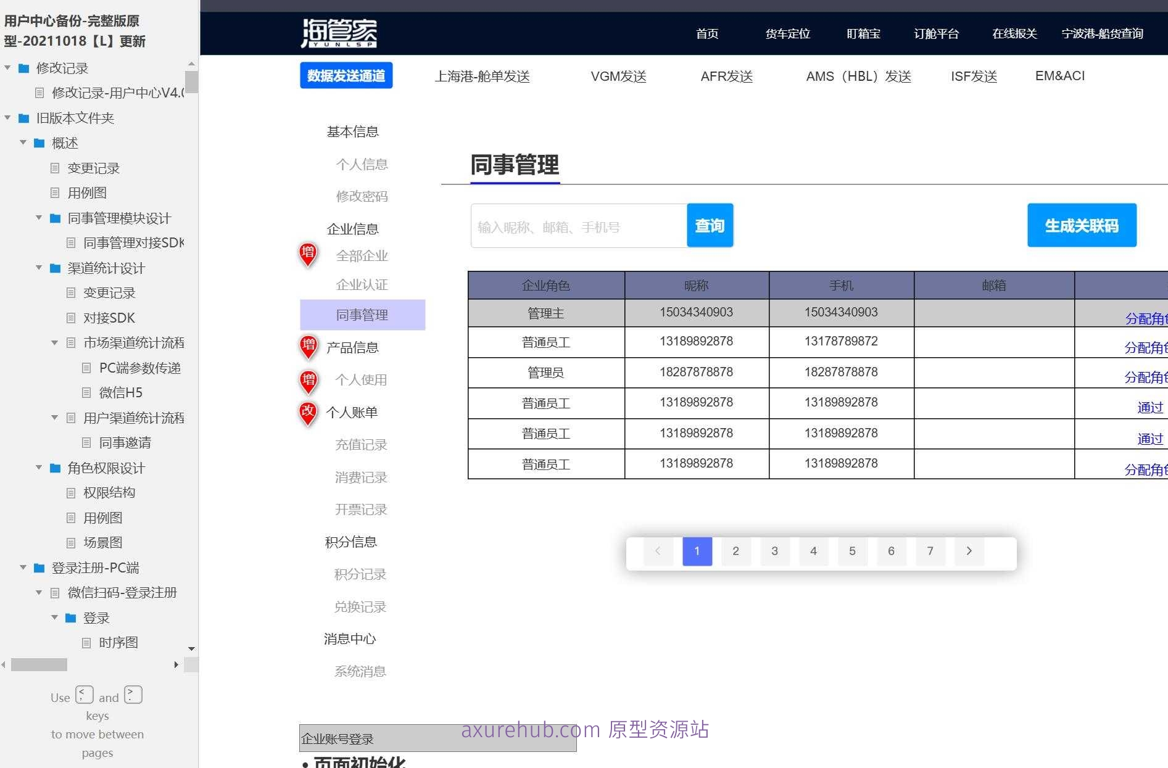Click the previous key icon in hint

pyautogui.click(x=85, y=695)
